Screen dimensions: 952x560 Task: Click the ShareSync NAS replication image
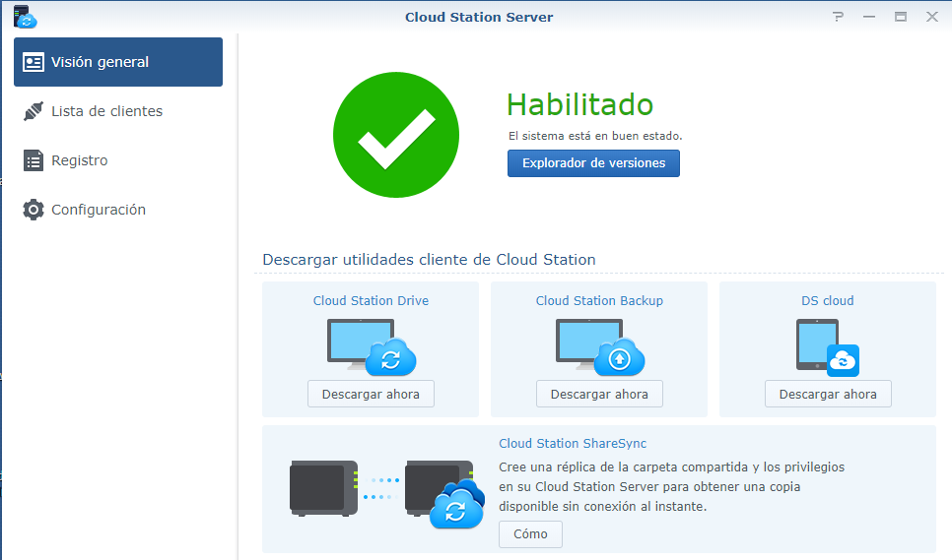pos(387,493)
